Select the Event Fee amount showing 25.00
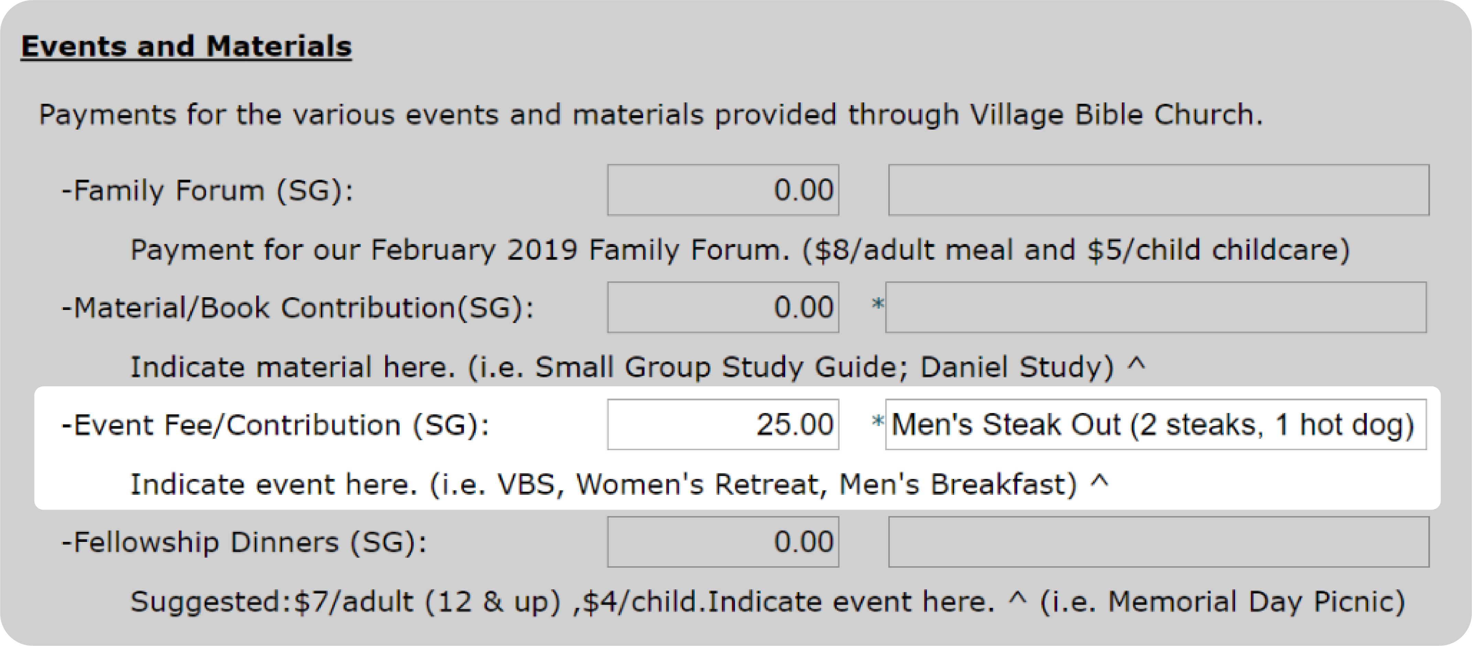 click(x=723, y=425)
